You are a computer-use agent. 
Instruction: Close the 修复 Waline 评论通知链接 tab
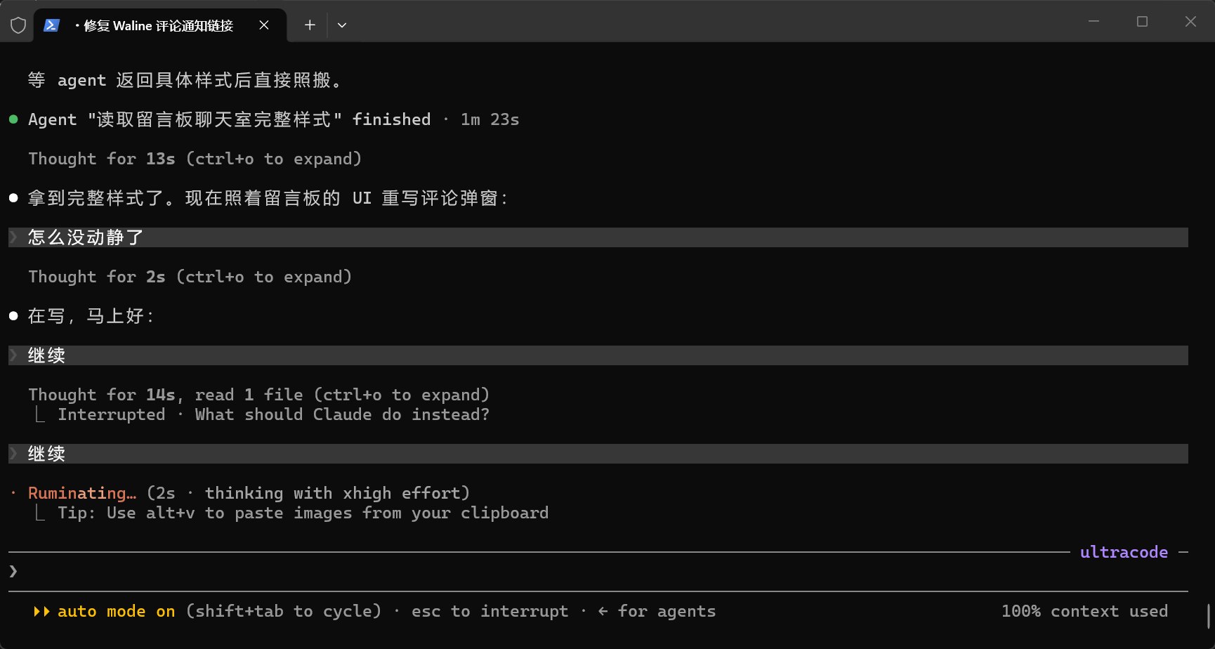[x=264, y=25]
